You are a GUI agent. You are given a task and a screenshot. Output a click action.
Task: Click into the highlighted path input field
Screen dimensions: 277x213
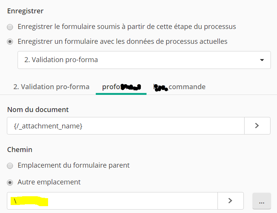[112, 201]
